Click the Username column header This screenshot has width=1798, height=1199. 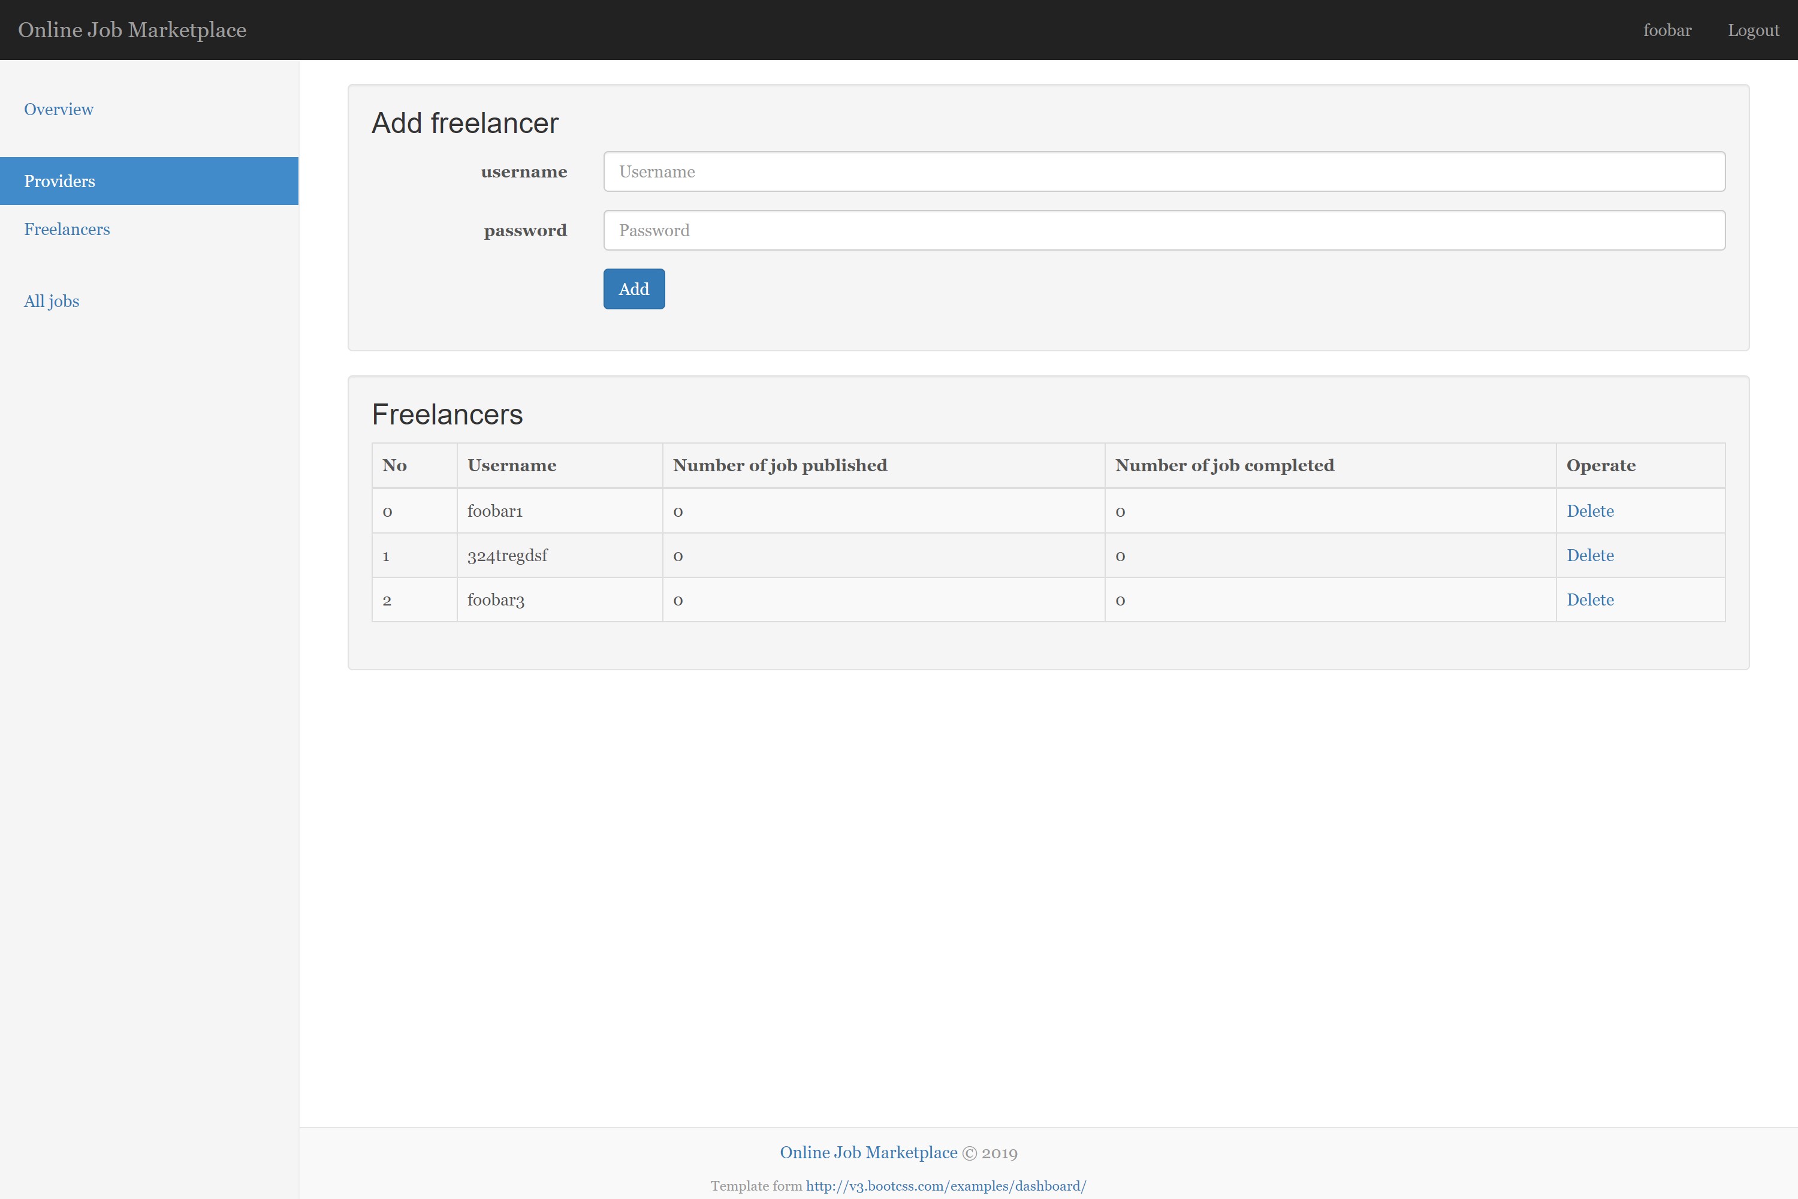coord(511,466)
